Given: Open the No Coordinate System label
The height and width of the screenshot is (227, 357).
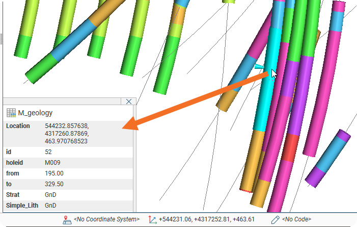Looking at the screenshot, I should 106,219.
